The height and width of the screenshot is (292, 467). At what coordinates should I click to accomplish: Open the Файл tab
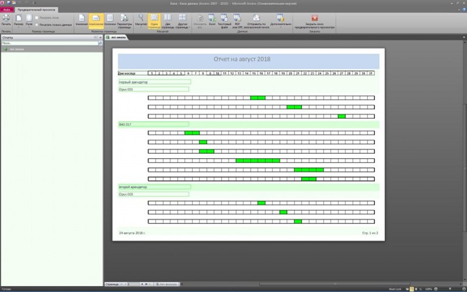[x=7, y=10]
